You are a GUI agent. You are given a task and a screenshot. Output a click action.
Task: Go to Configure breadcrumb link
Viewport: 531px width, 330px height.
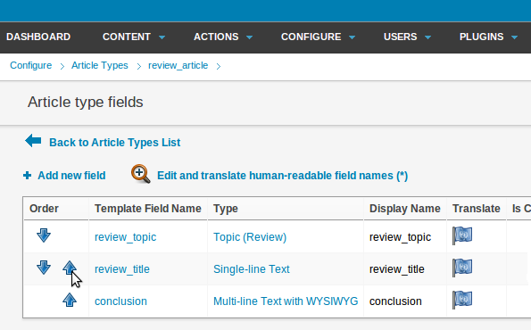pyautogui.click(x=31, y=65)
